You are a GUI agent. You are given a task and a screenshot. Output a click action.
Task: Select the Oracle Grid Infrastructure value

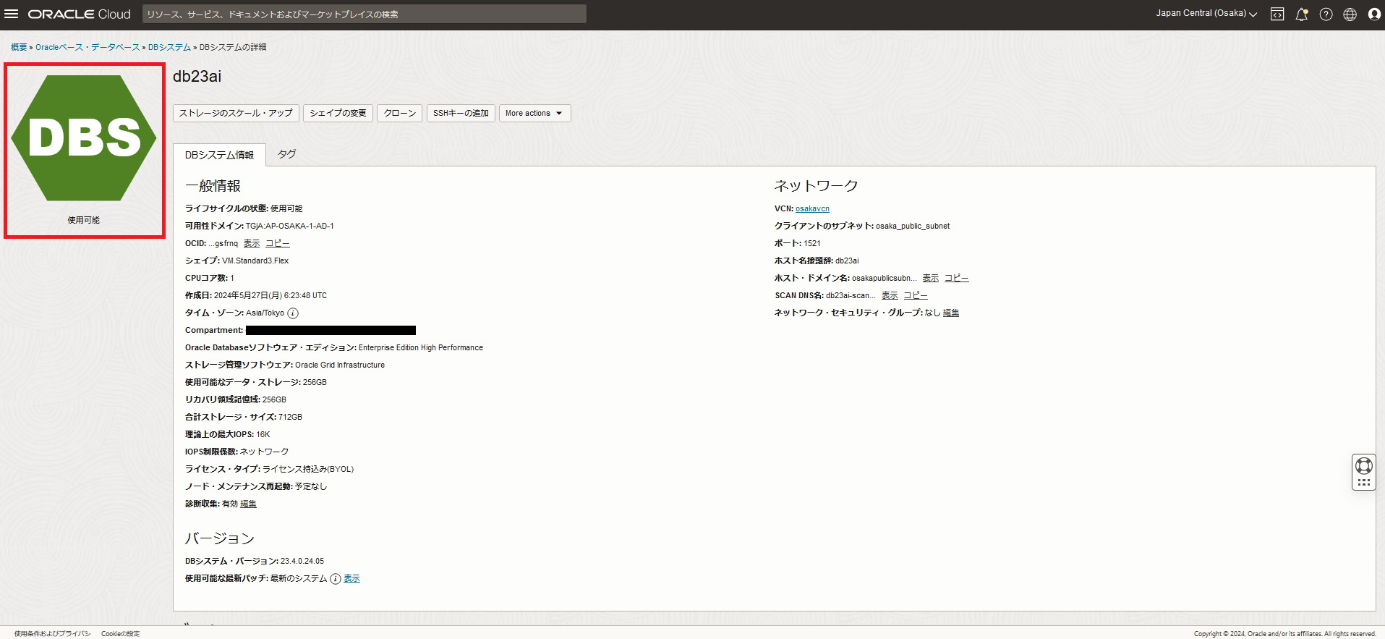click(x=340, y=365)
